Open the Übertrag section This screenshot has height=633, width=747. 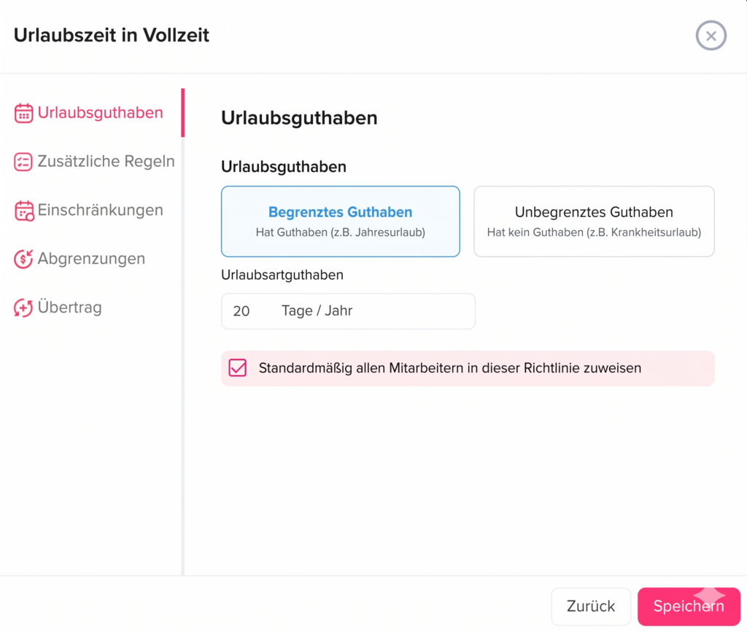pos(71,307)
